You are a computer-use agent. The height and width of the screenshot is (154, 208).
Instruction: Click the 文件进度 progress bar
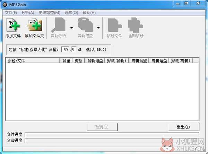tap(112, 135)
